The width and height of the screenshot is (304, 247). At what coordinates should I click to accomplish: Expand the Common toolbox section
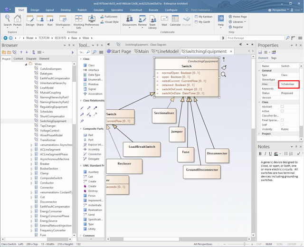81,236
